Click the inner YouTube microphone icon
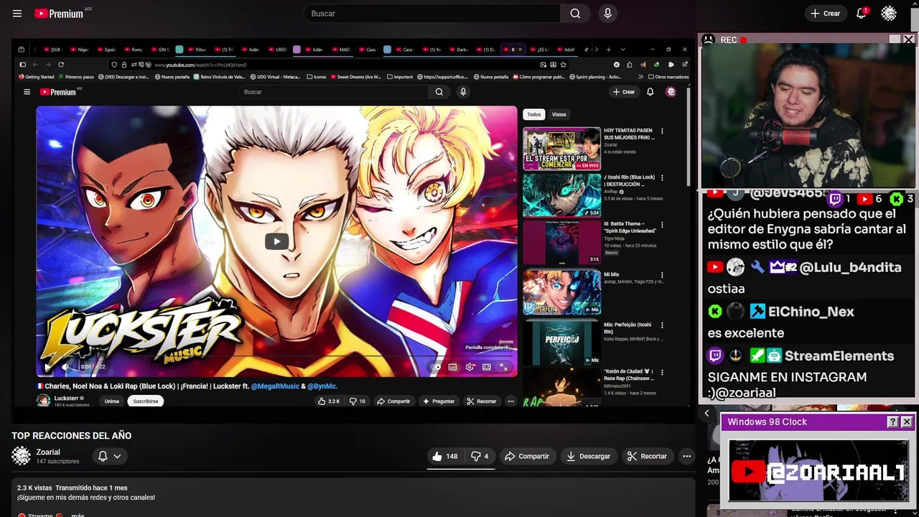Viewport: 919px width, 517px height. coord(463,92)
